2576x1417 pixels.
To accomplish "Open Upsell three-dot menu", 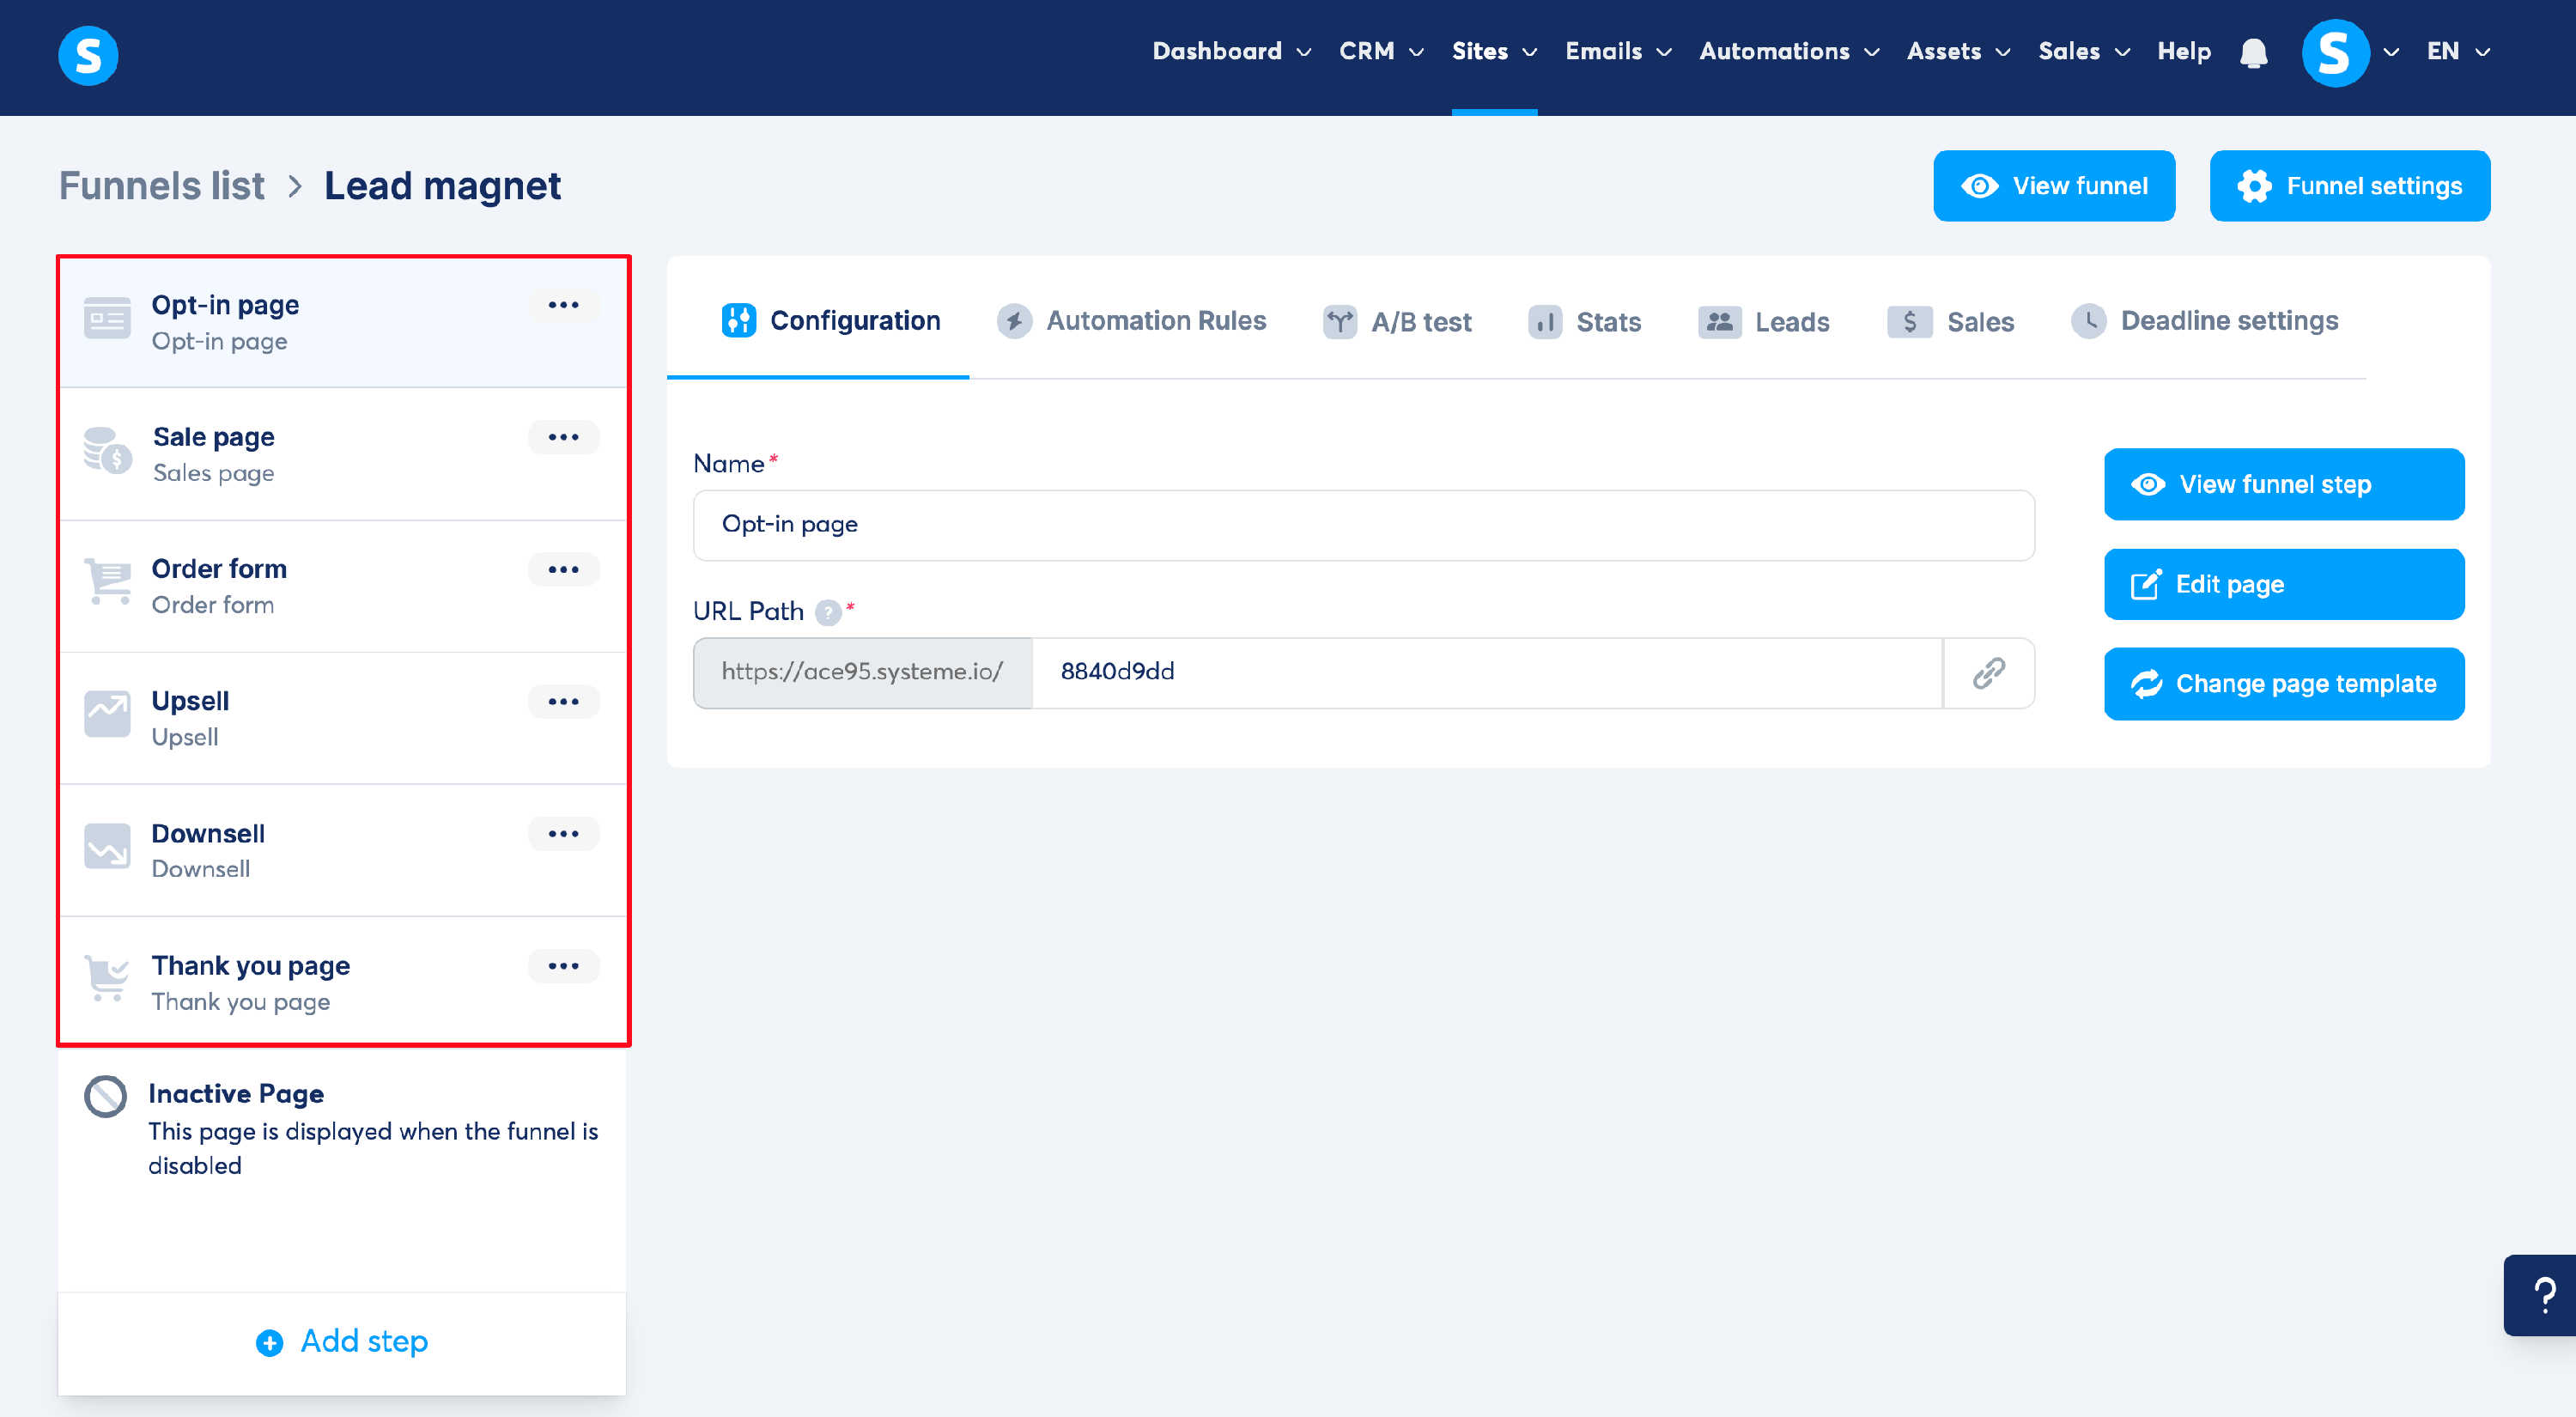I will coord(563,701).
